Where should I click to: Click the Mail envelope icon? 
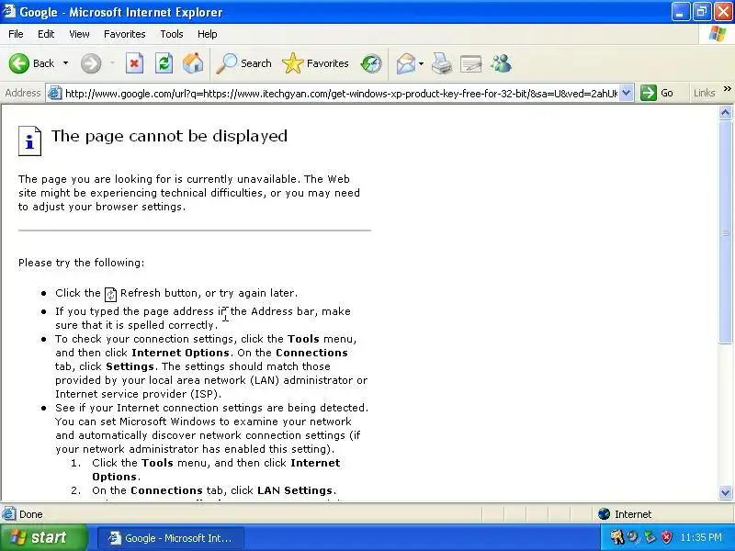pyautogui.click(x=406, y=63)
